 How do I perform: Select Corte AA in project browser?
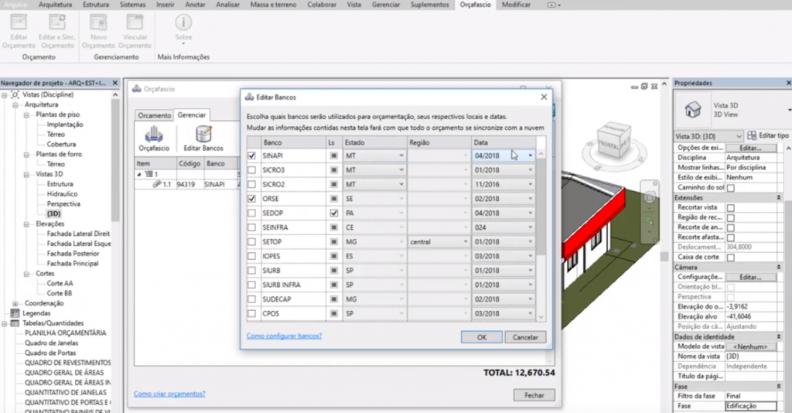60,283
